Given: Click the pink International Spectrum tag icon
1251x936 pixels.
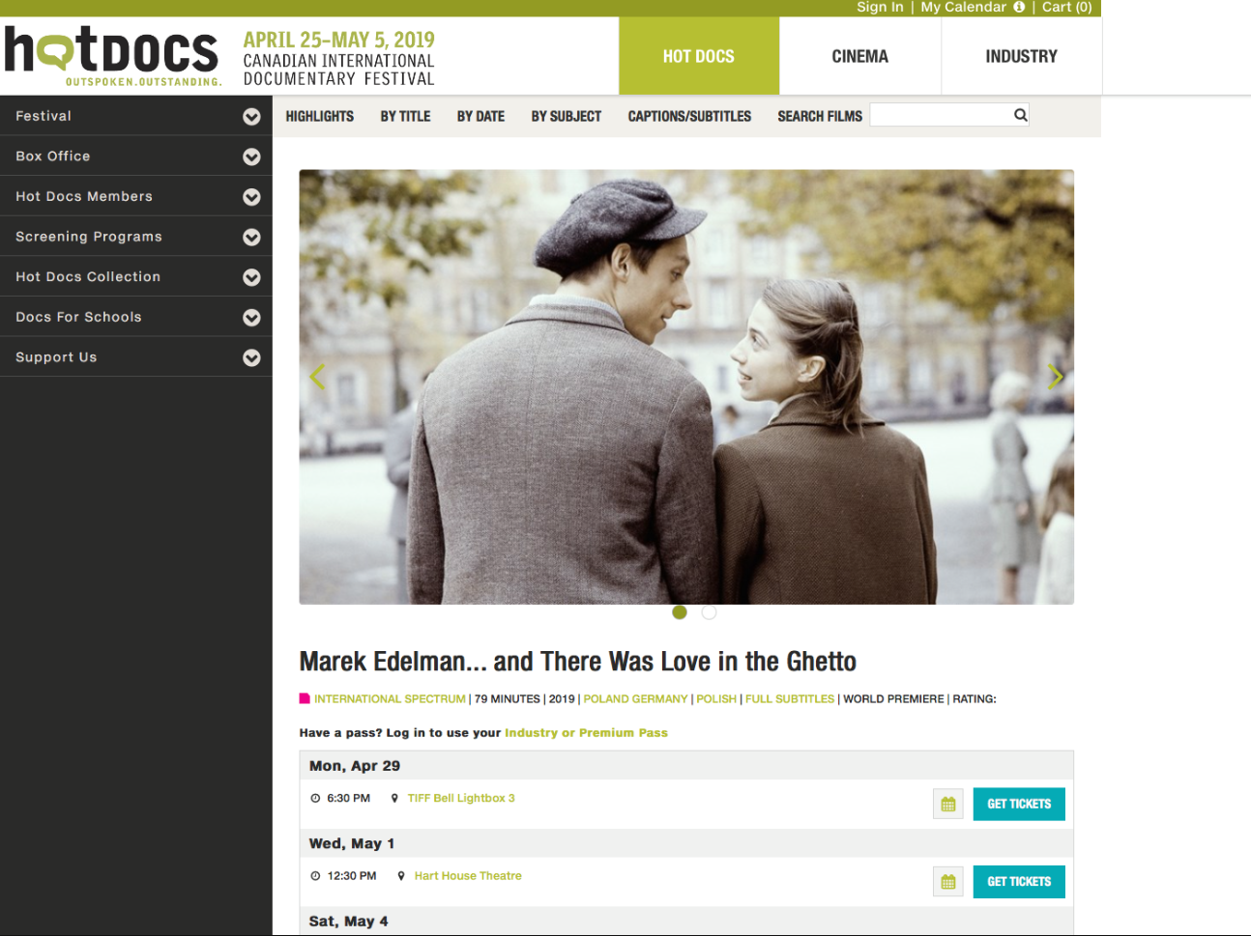Looking at the screenshot, I should [305, 698].
